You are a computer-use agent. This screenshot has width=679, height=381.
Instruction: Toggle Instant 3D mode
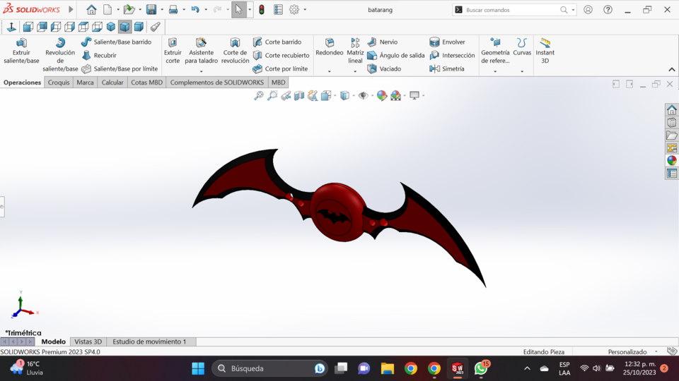[545, 51]
